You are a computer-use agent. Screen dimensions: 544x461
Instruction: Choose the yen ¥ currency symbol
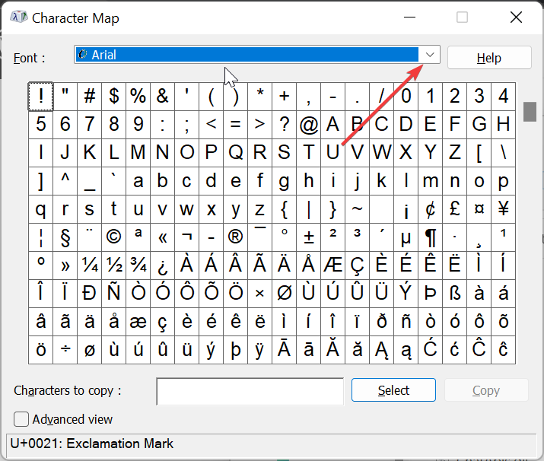(x=504, y=209)
